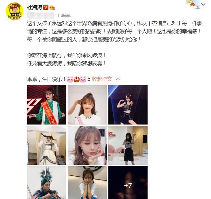Click the collapse caret beside 收起全文

click(118, 79)
